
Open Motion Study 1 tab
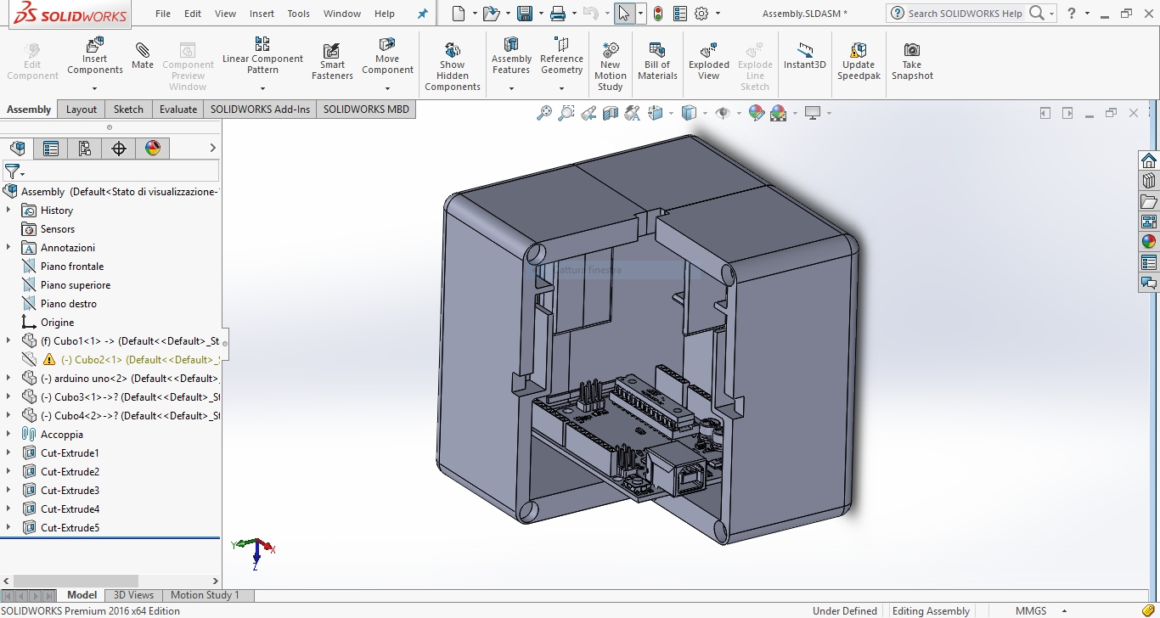click(x=205, y=595)
